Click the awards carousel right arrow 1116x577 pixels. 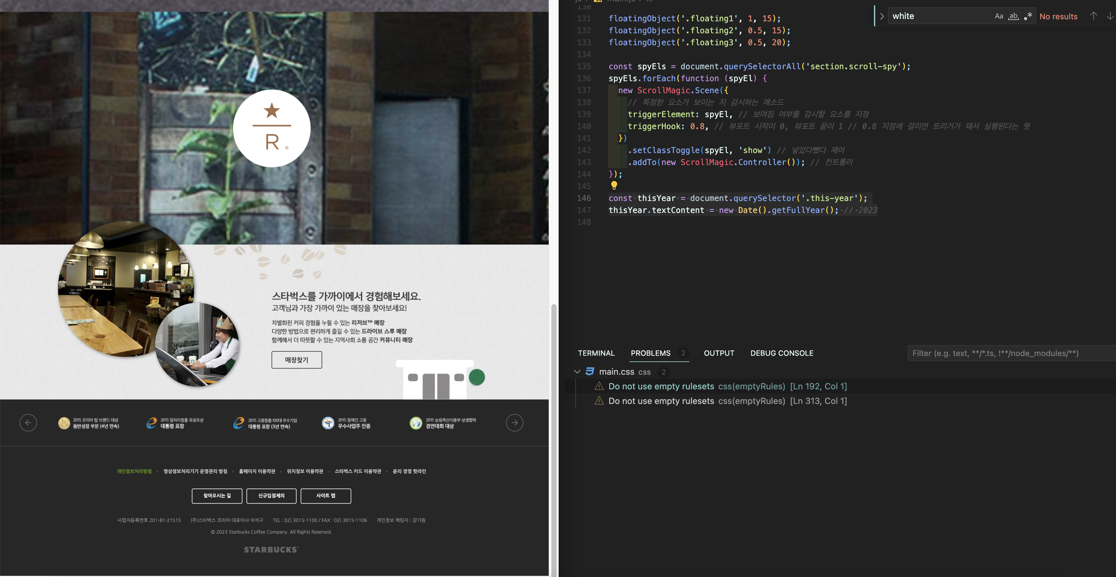click(514, 423)
